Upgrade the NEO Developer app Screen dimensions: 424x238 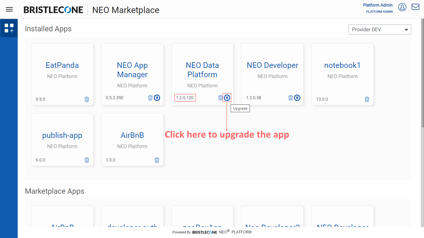click(297, 98)
